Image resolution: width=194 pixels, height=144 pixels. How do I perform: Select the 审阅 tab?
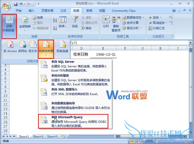(89, 11)
